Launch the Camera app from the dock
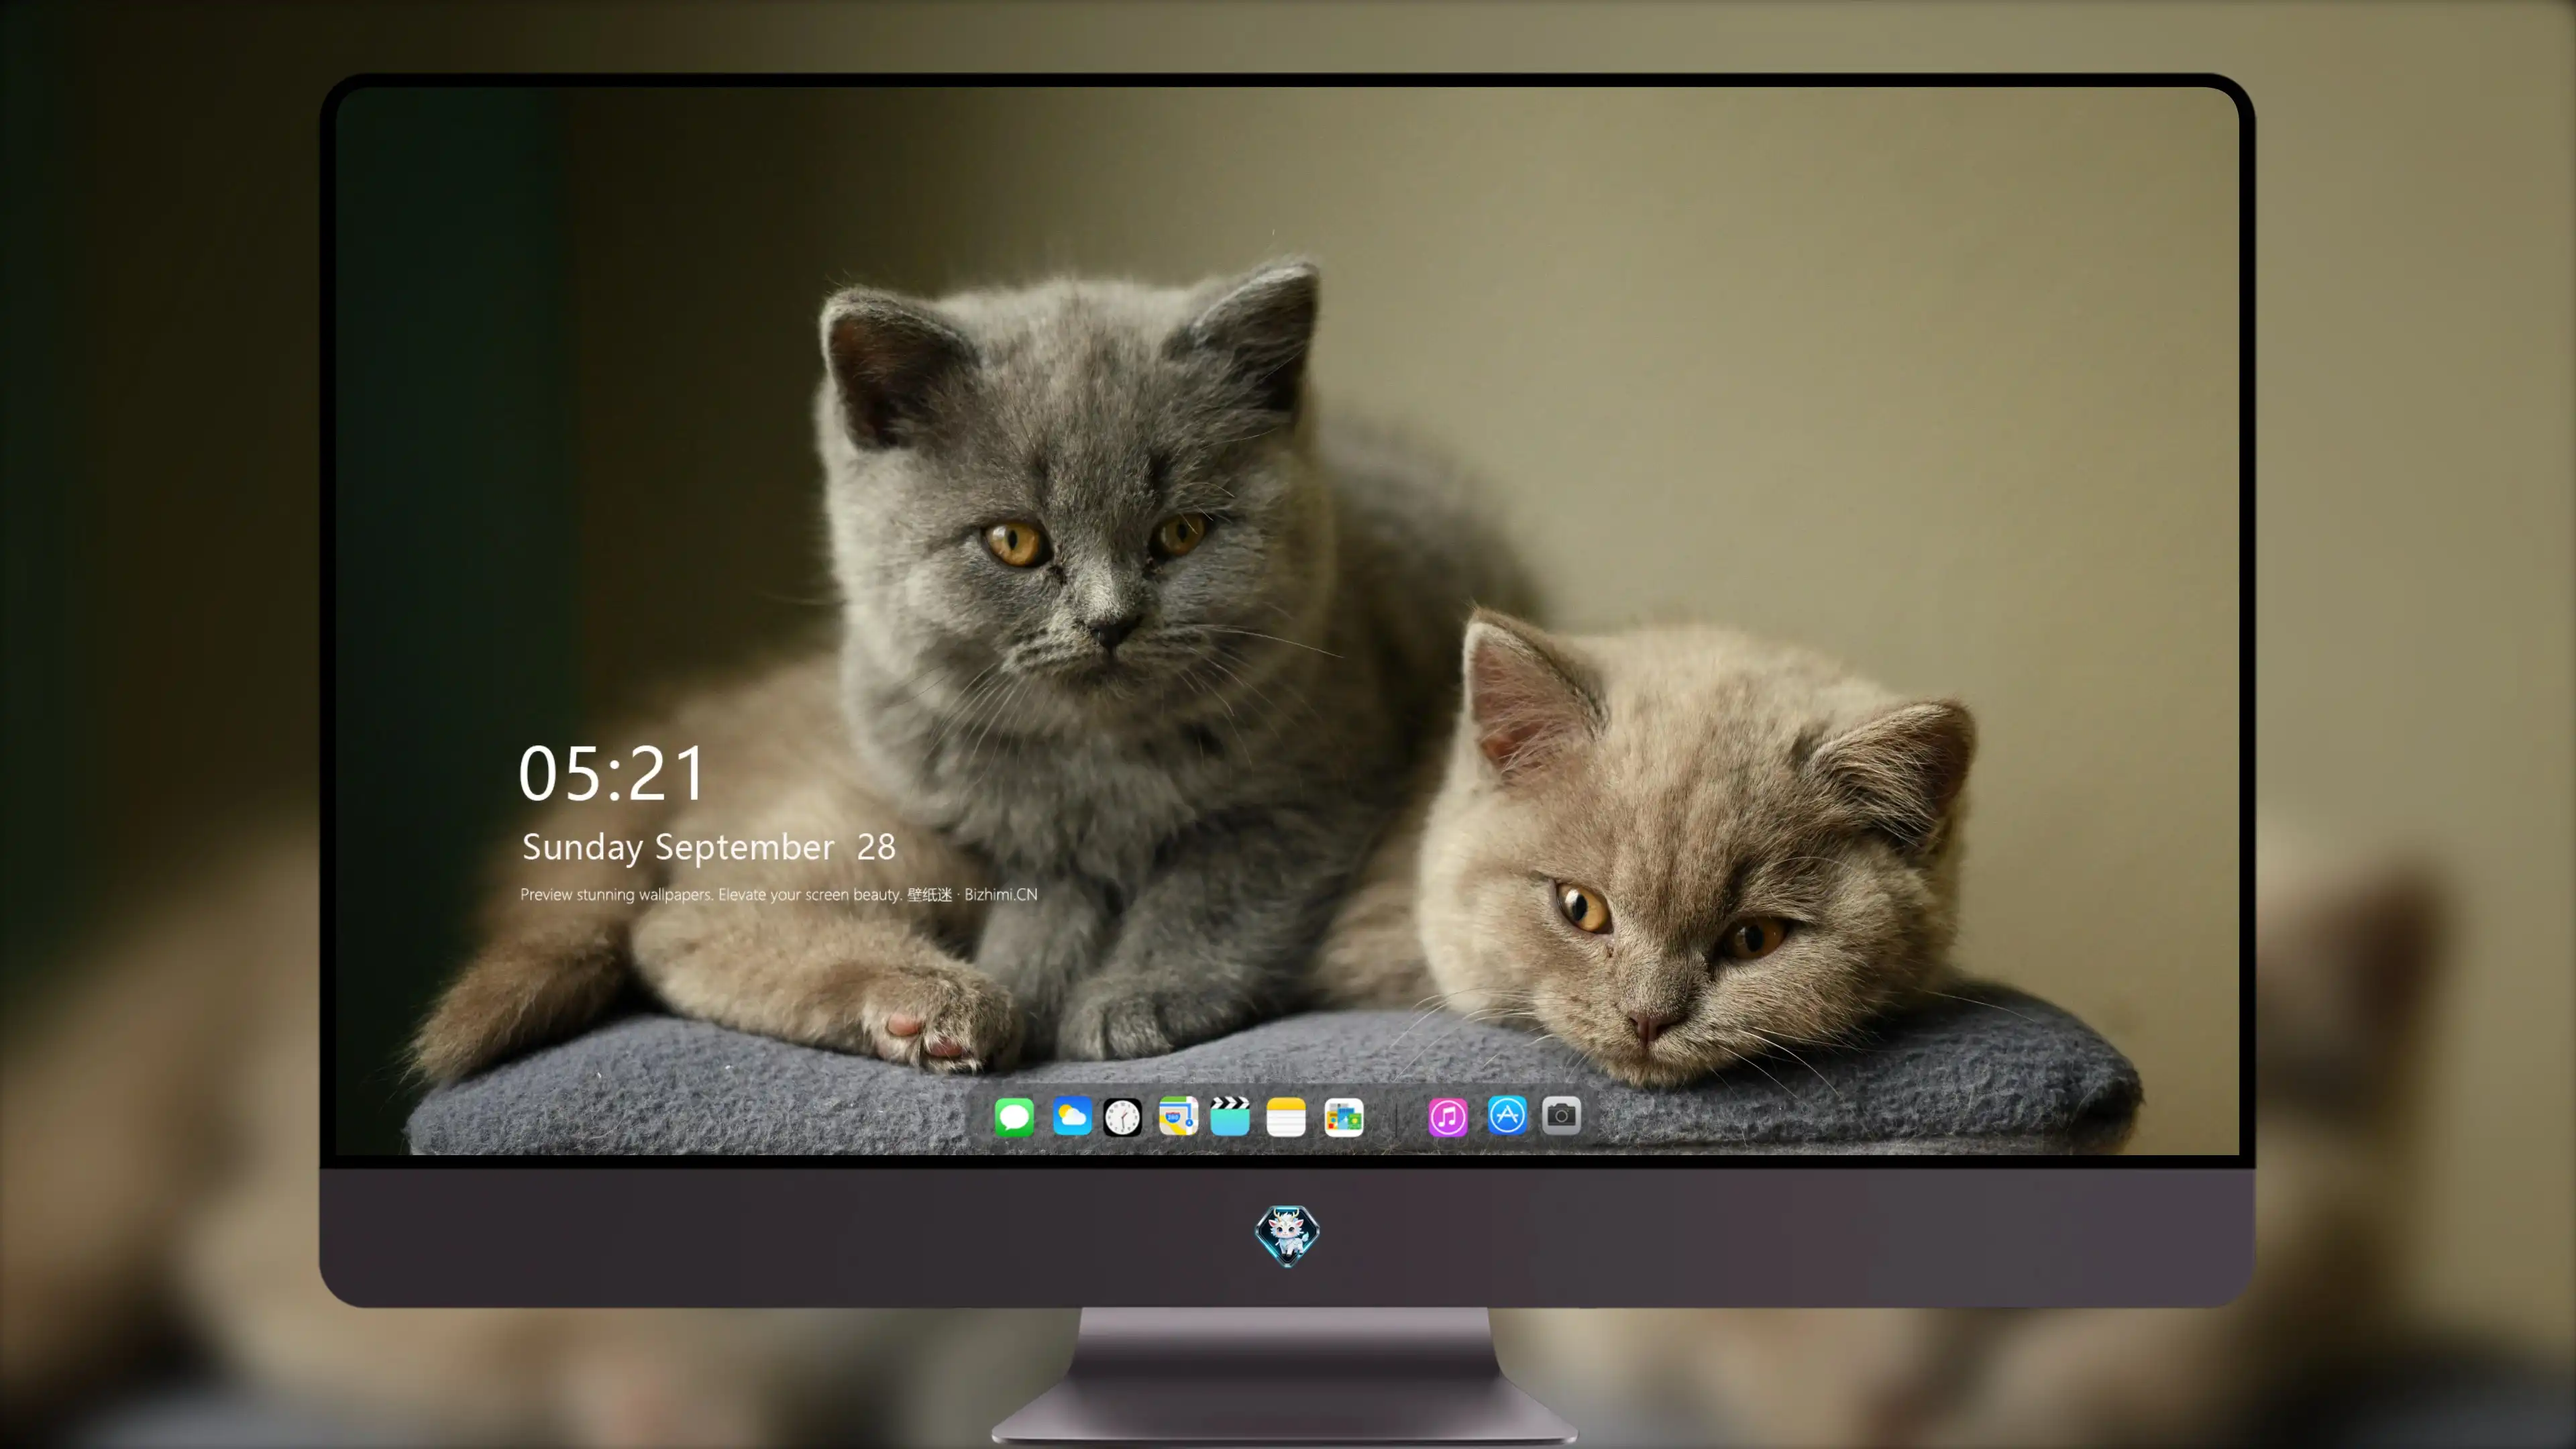 1561,1115
